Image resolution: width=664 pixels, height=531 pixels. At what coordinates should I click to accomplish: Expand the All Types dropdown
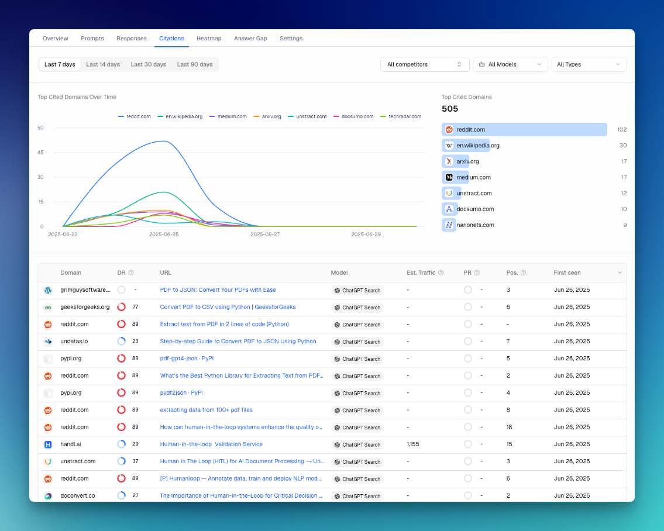click(x=589, y=64)
